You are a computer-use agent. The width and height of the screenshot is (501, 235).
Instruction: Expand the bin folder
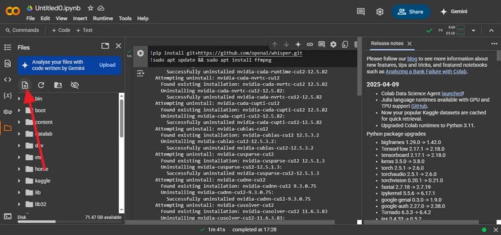[x=19, y=98]
